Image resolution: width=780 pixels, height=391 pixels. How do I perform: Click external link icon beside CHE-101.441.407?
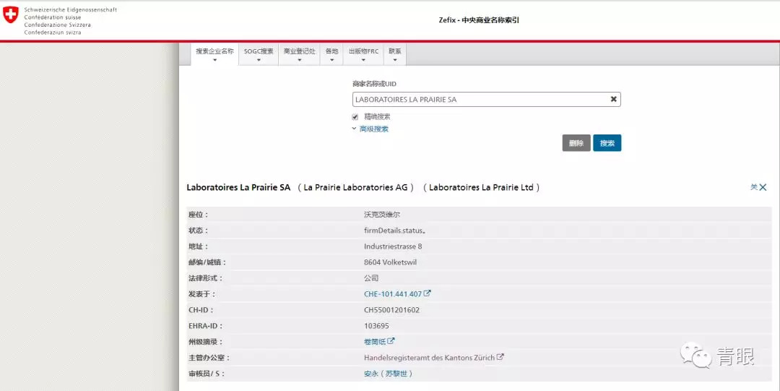428,293
